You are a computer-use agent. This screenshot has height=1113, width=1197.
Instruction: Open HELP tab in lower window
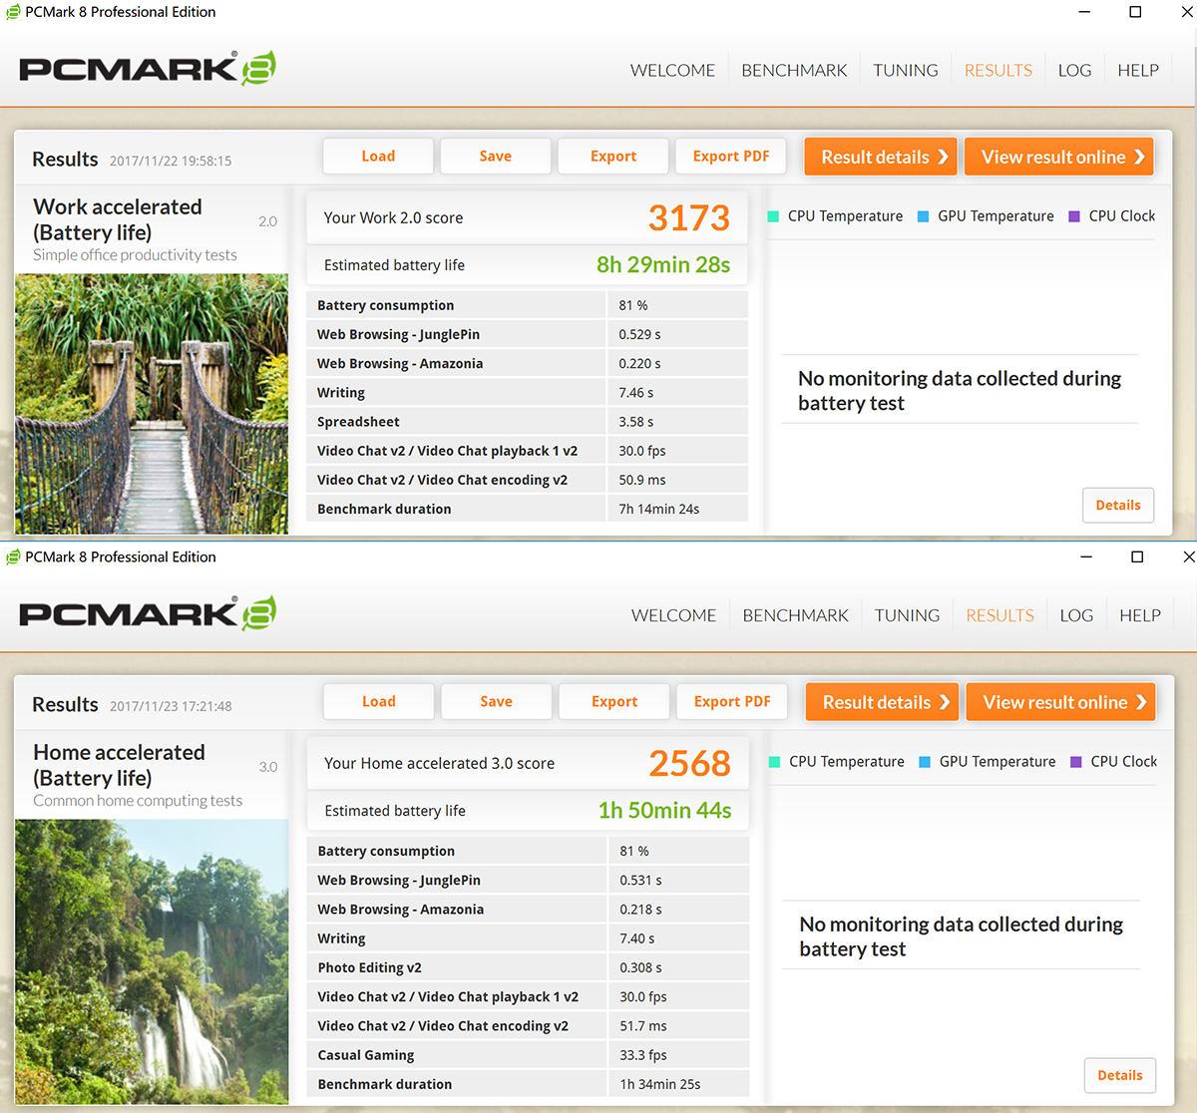(1140, 615)
